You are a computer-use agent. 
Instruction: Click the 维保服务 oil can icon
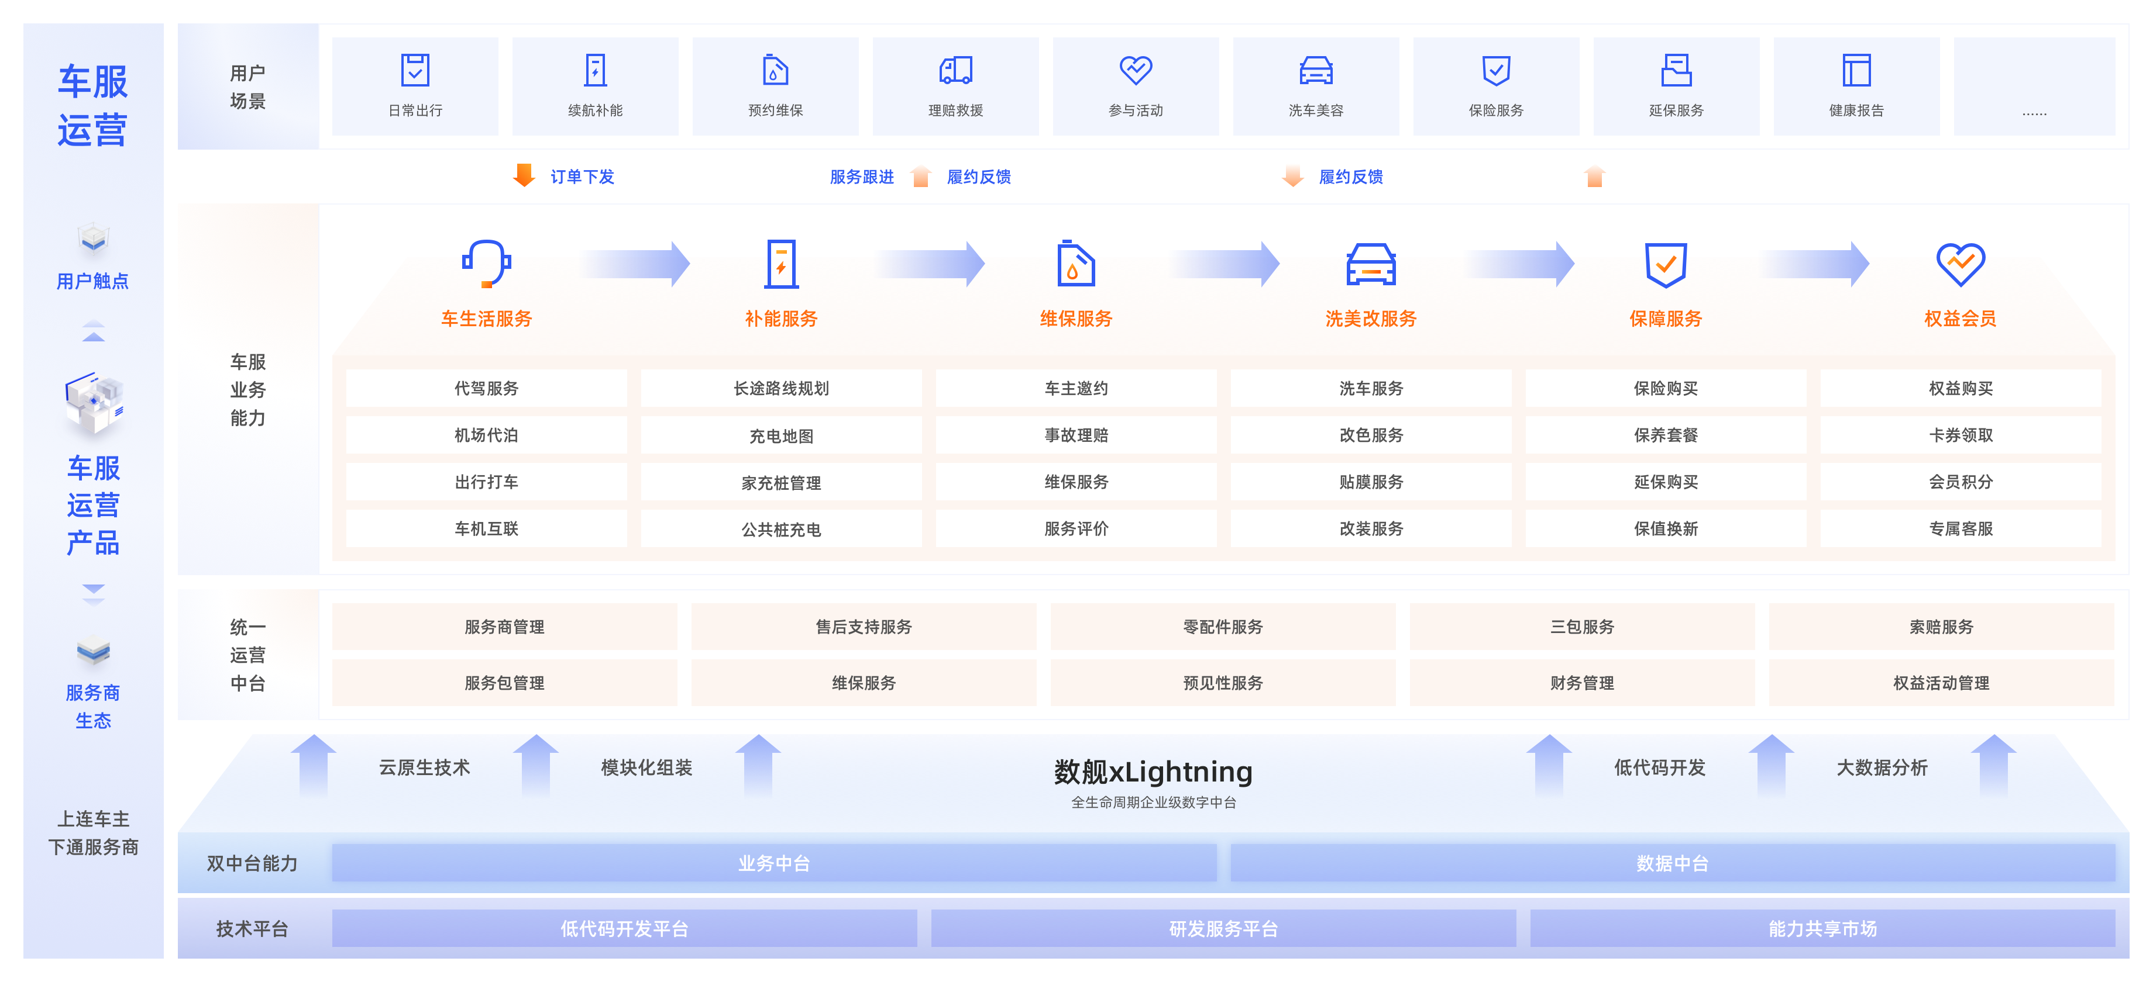[1076, 264]
